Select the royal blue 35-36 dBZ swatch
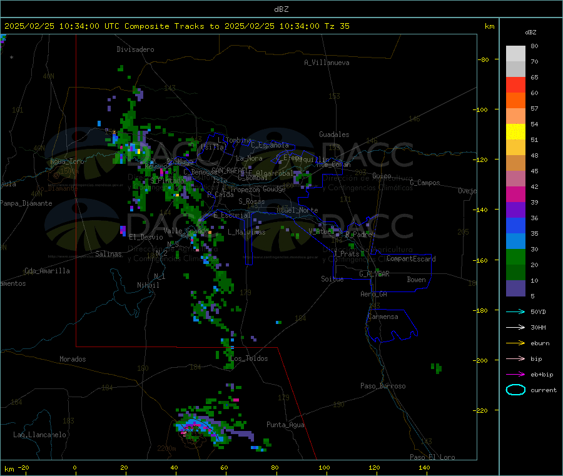This screenshot has width=563, height=476. [x=515, y=226]
